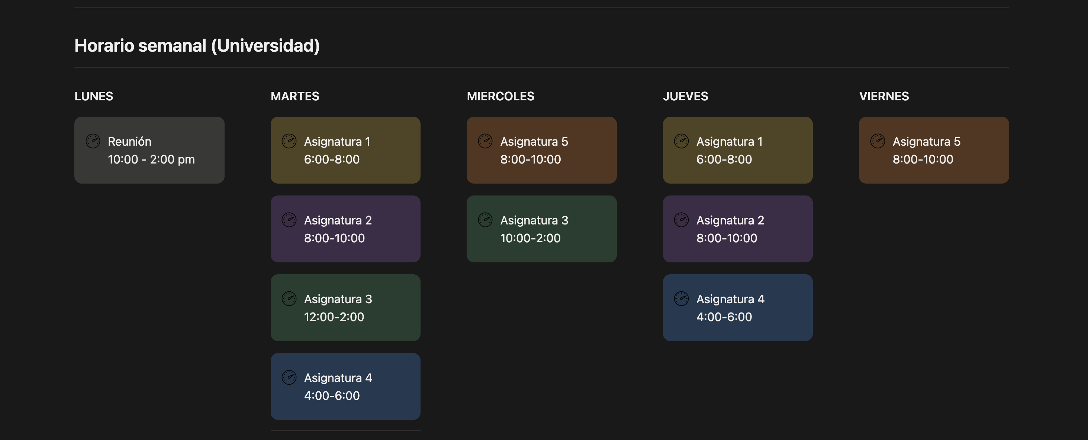This screenshot has height=440, width=1088.
Task: Click clock icon of Jueves Asignatura 2
Action: point(681,220)
